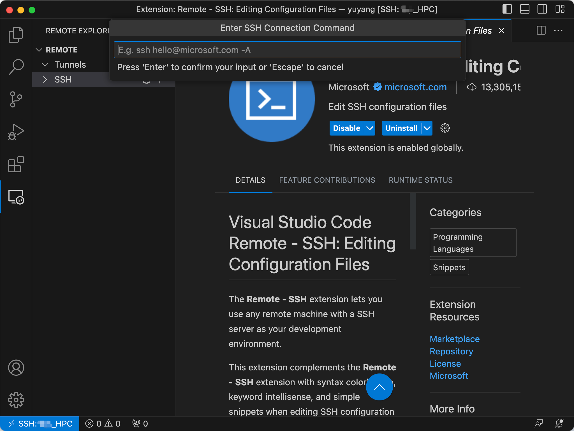Screen dimensions: 574x431
Task: Click the extension terminal logo image
Action: pyautogui.click(x=272, y=111)
